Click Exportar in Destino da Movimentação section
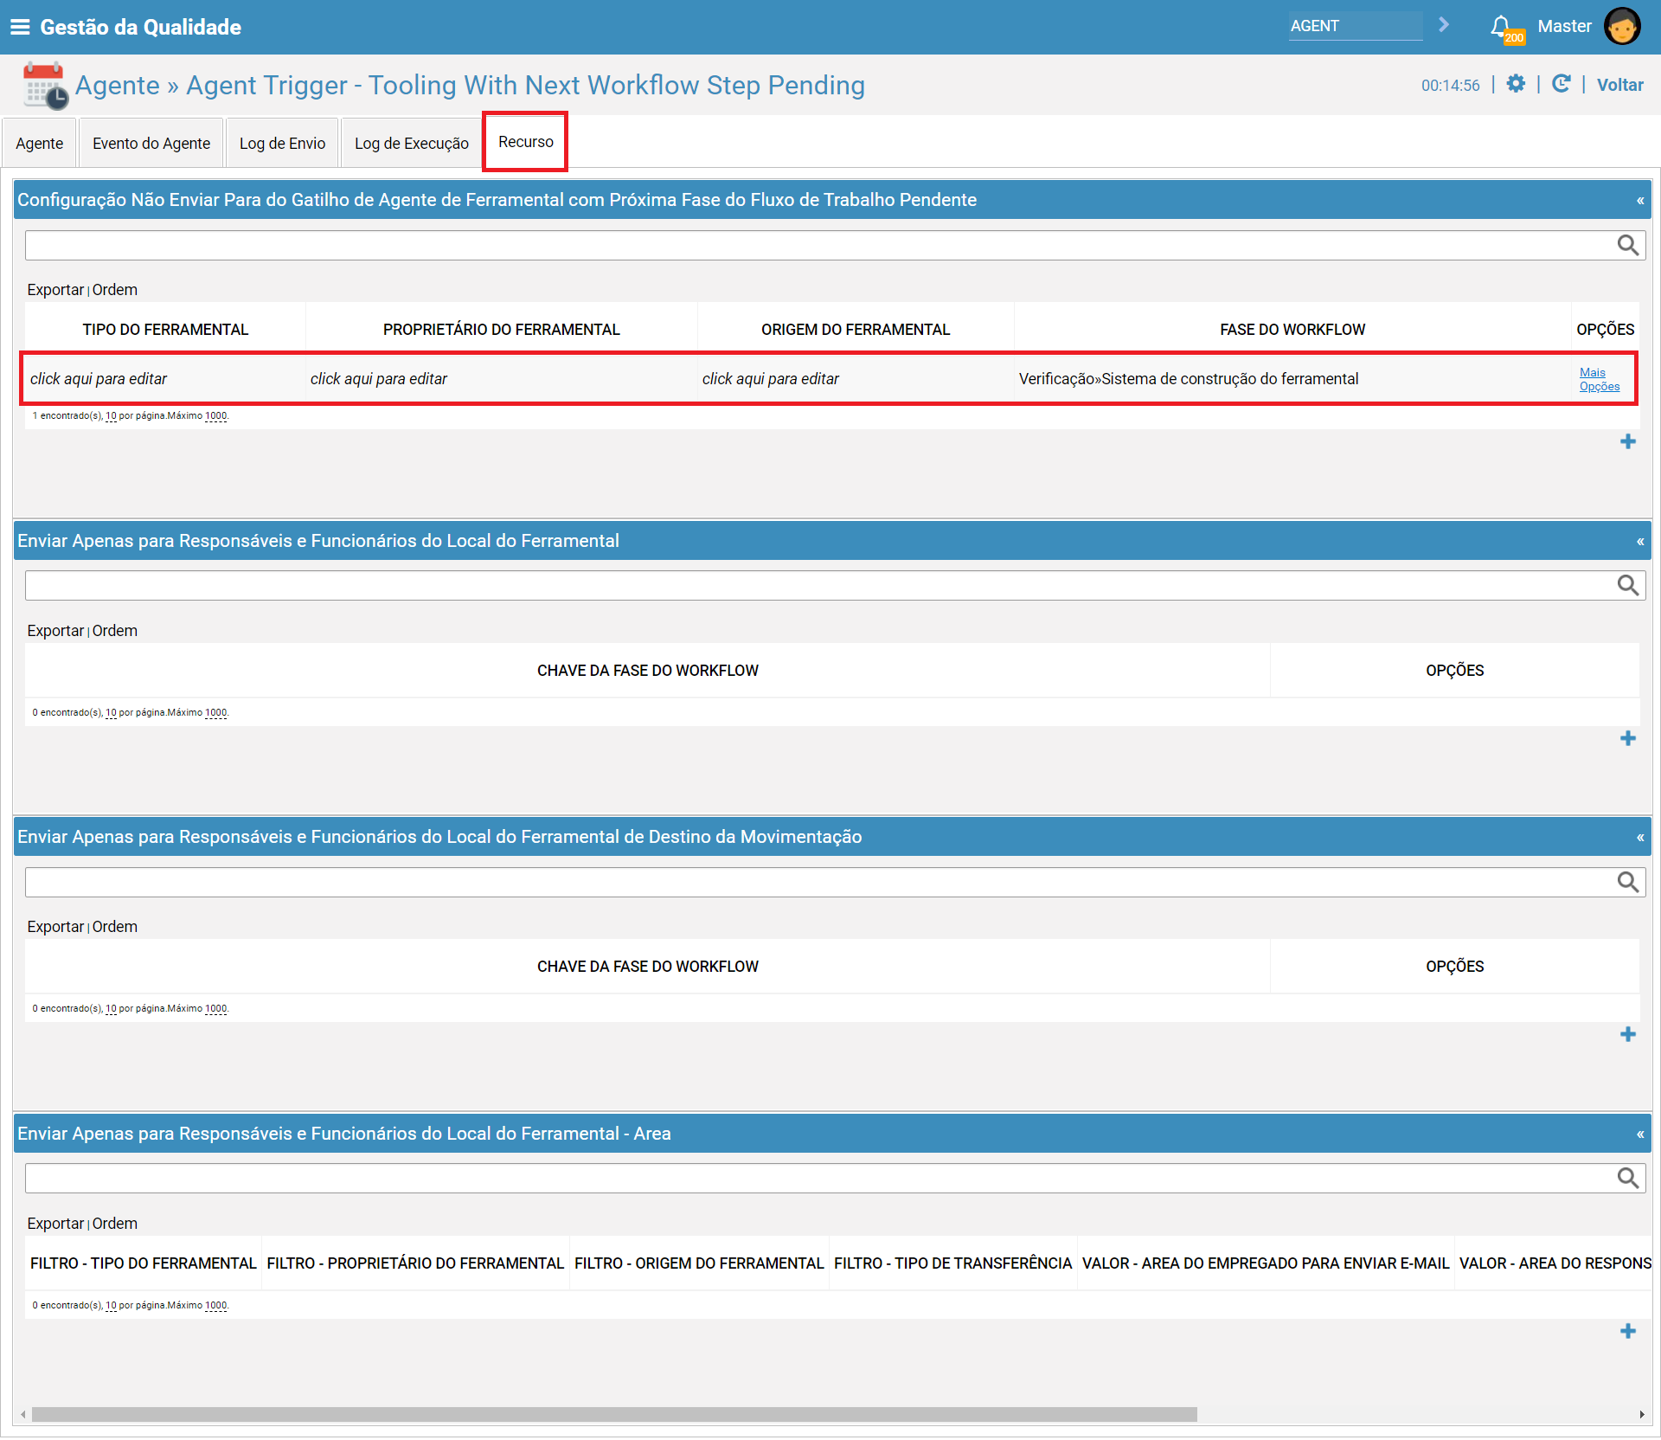This screenshot has height=1440, width=1661. coord(55,927)
